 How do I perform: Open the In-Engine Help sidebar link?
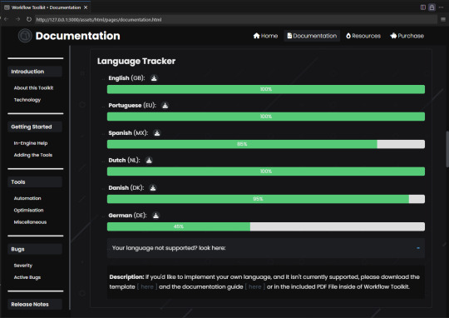pyautogui.click(x=31, y=143)
